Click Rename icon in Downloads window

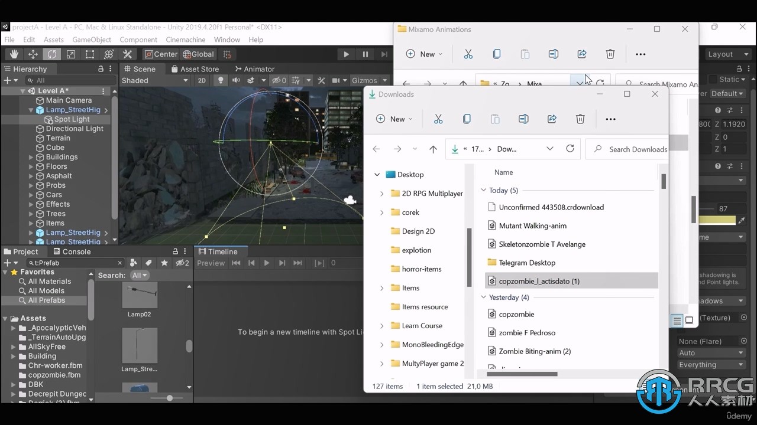[523, 119]
